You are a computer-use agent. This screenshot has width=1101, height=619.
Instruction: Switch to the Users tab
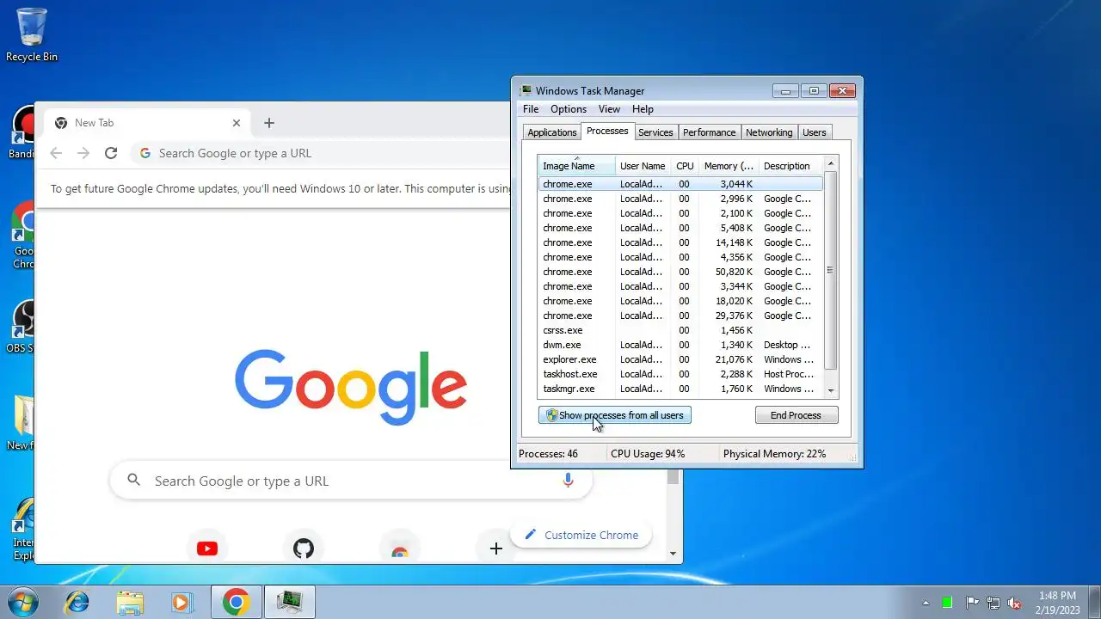click(815, 132)
